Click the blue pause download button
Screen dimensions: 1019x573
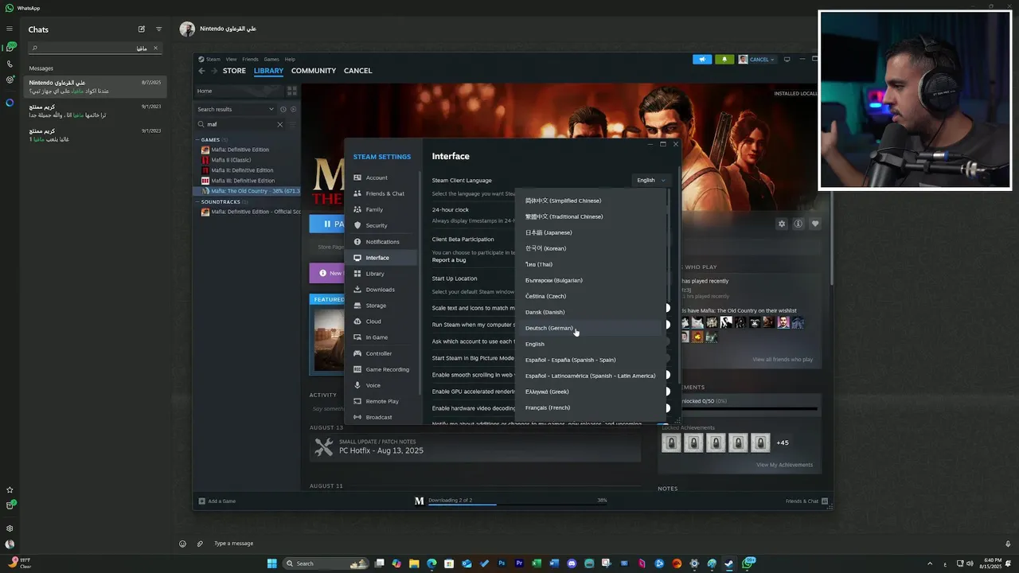click(x=326, y=224)
